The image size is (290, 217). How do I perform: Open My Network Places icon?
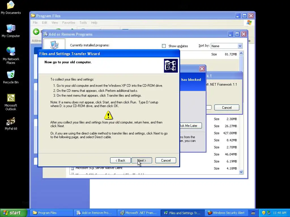11,55
